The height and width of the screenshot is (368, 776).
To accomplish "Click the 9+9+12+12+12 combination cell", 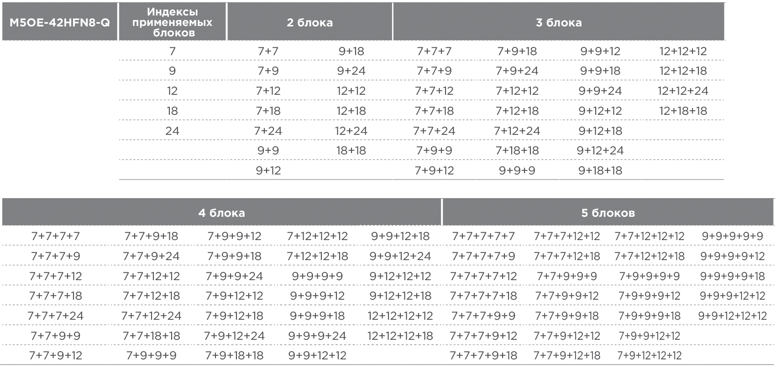I will coord(732,316).
